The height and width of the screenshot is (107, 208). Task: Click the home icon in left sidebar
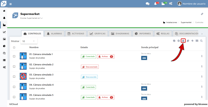(4, 11)
